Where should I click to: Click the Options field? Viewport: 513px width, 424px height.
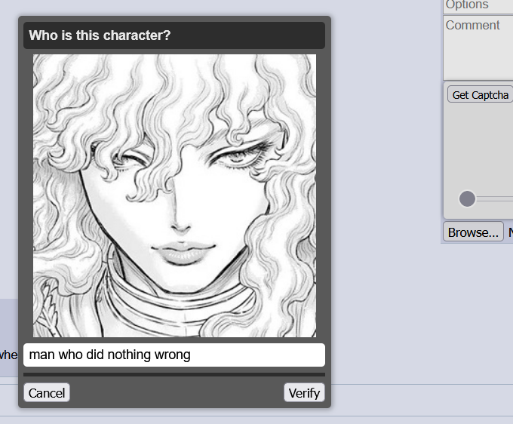tap(478, 6)
